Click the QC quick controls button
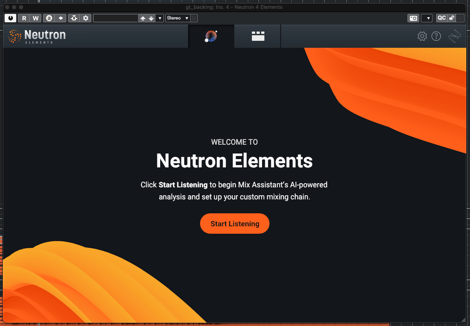Viewport: 470px width, 326px height. pos(442,18)
